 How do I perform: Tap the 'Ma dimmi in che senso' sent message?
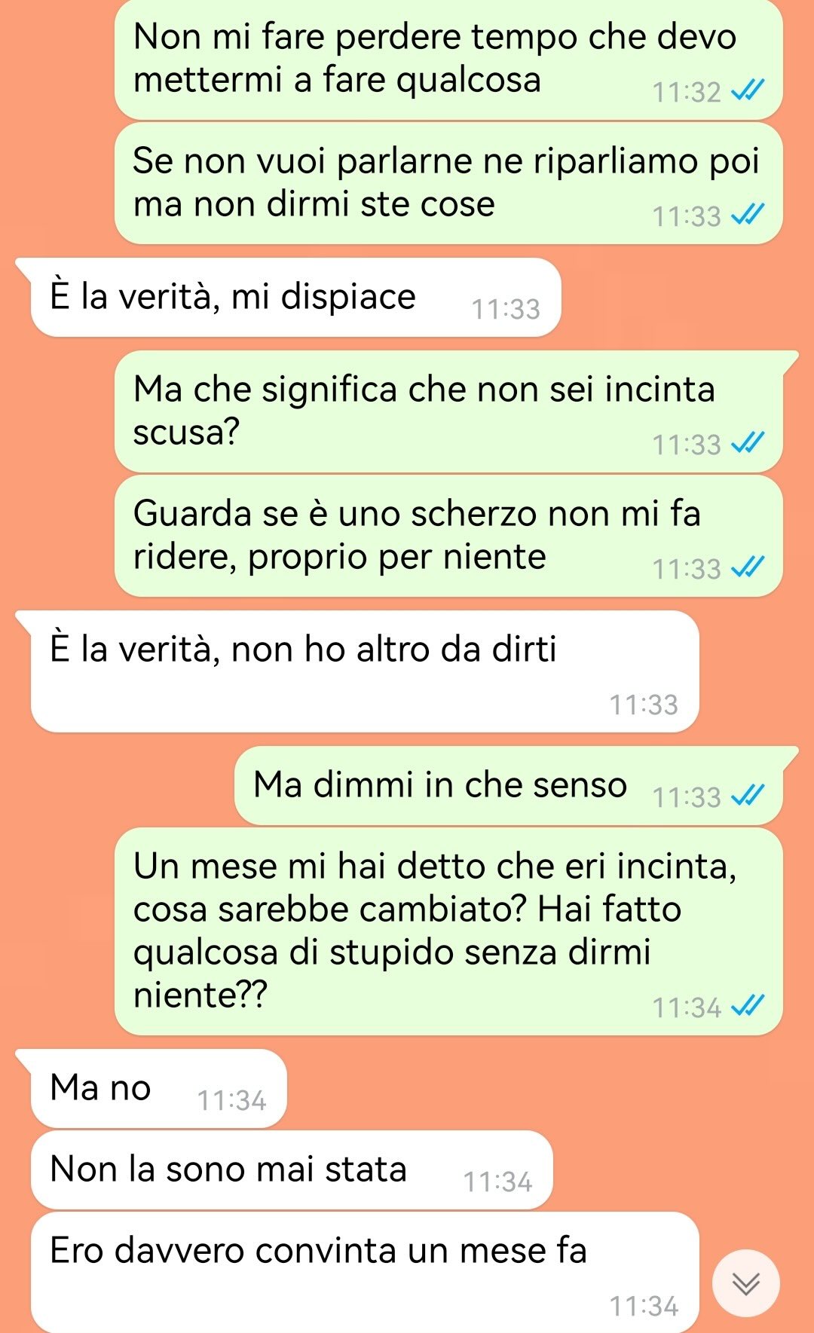tap(509, 785)
